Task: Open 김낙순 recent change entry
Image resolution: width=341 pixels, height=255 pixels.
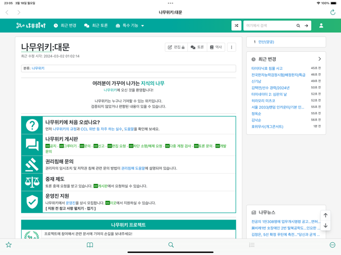Action: click(256, 120)
